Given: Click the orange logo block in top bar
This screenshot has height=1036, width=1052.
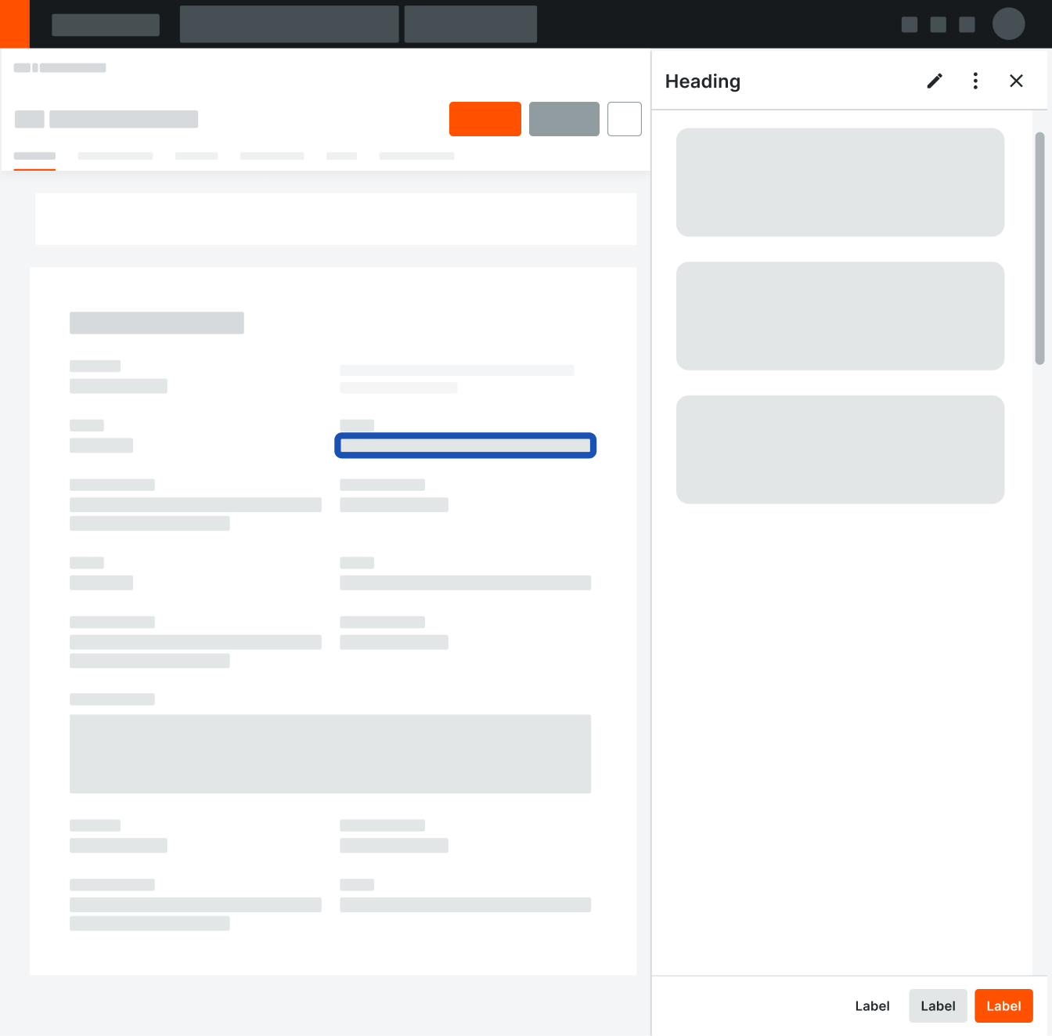Looking at the screenshot, I should pos(15,24).
